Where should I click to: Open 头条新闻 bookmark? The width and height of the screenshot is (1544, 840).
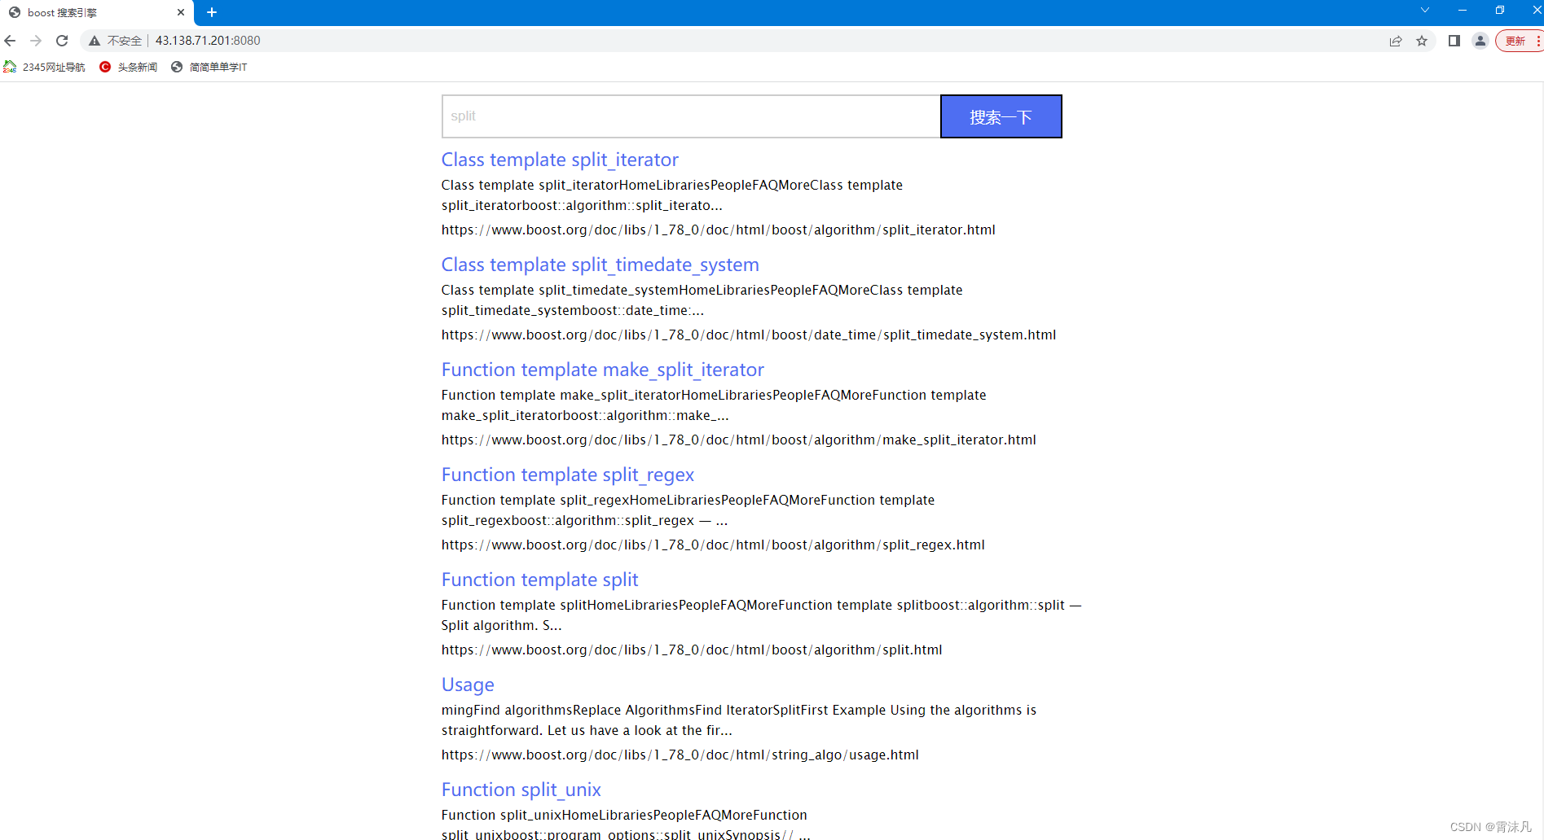[x=129, y=67]
